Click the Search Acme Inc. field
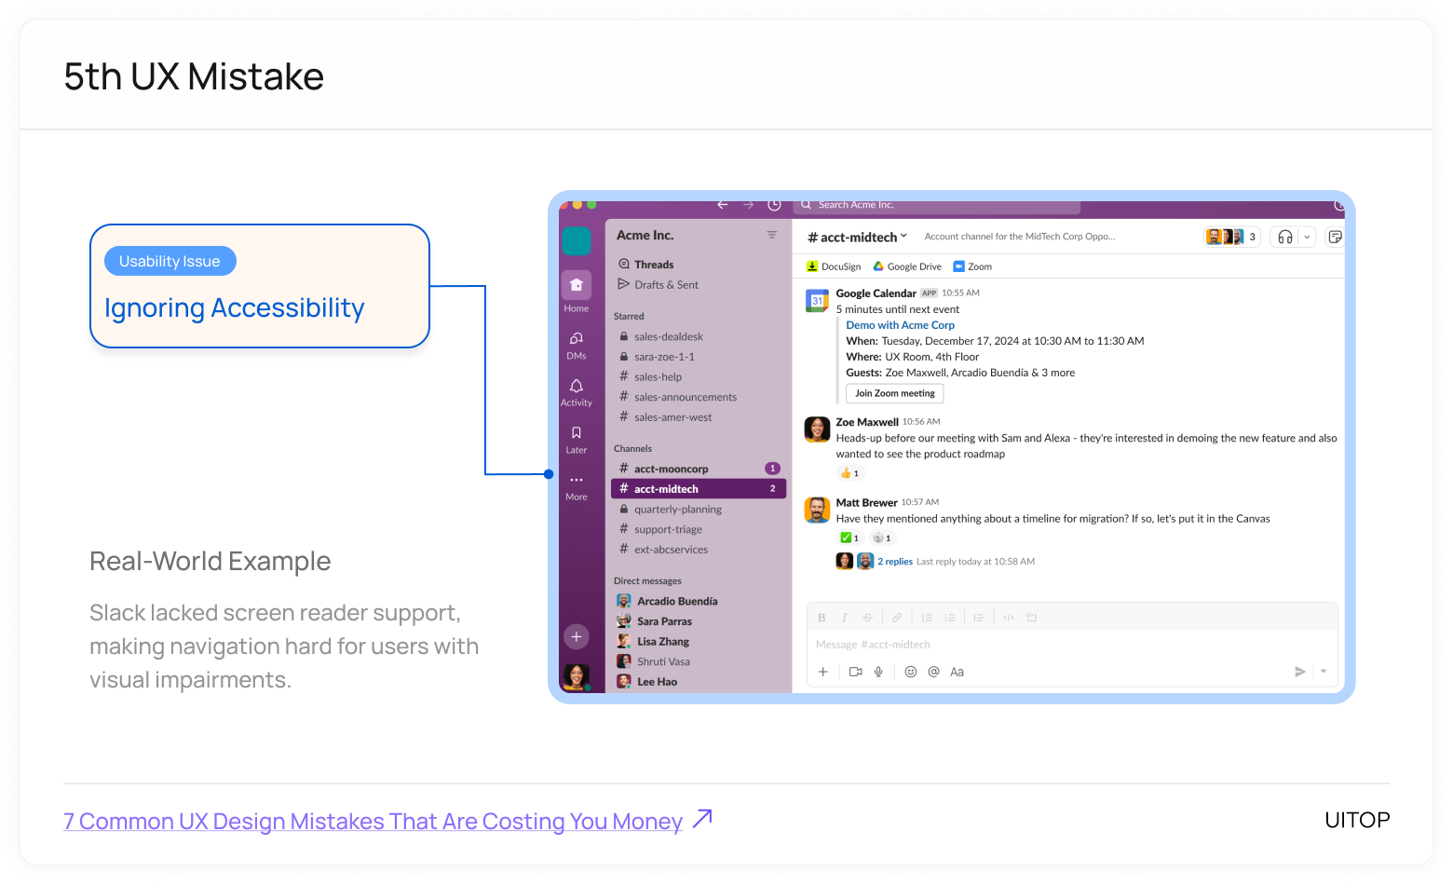Viewport: 1453px width, 885px height. [937, 205]
